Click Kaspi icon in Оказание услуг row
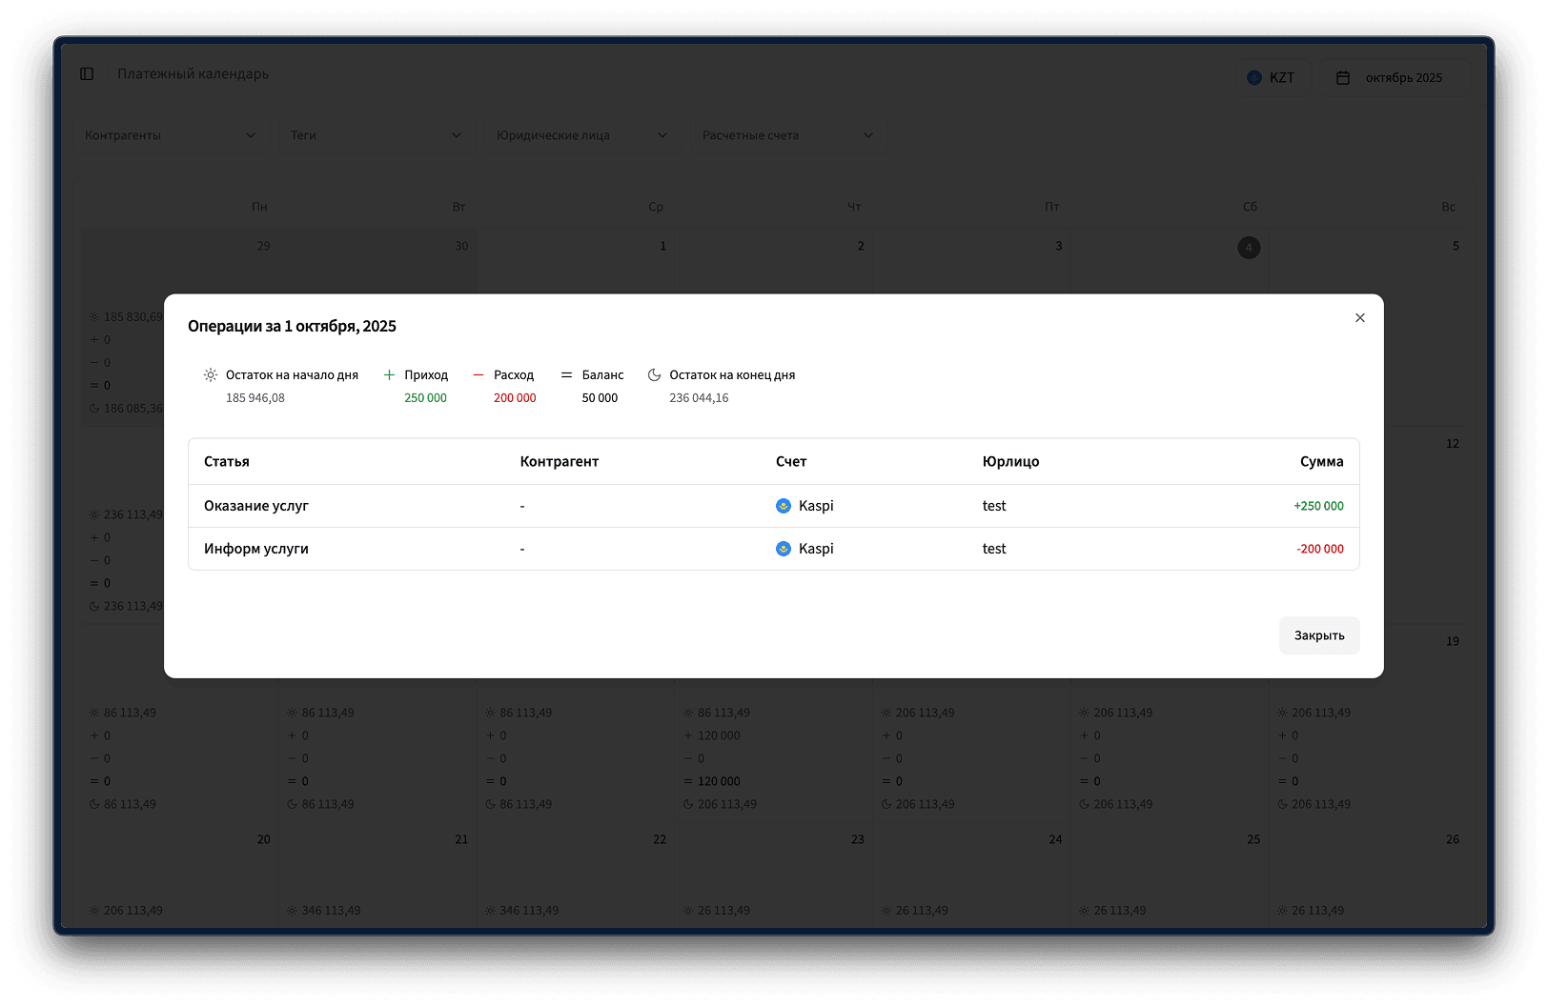Viewport: 1548px width, 1006px height. (784, 506)
